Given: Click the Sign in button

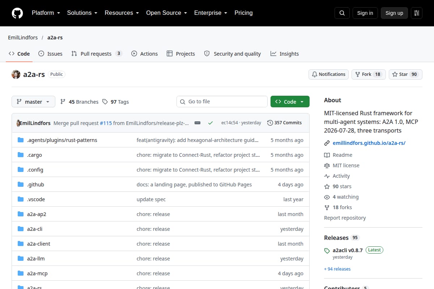Looking at the screenshot, I should (365, 13).
